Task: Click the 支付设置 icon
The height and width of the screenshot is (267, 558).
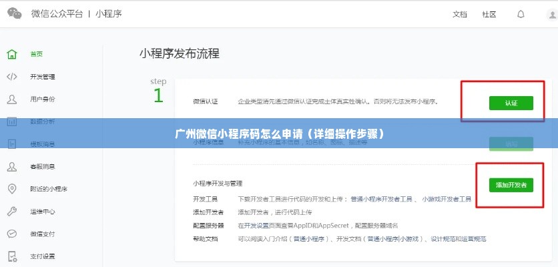Action: coord(12,256)
